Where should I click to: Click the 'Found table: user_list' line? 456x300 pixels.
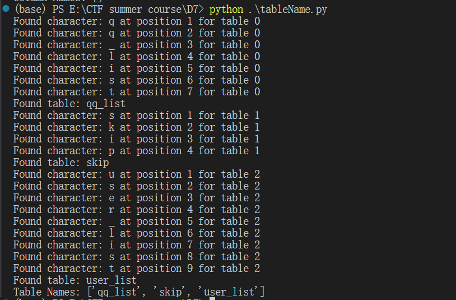[75, 280]
